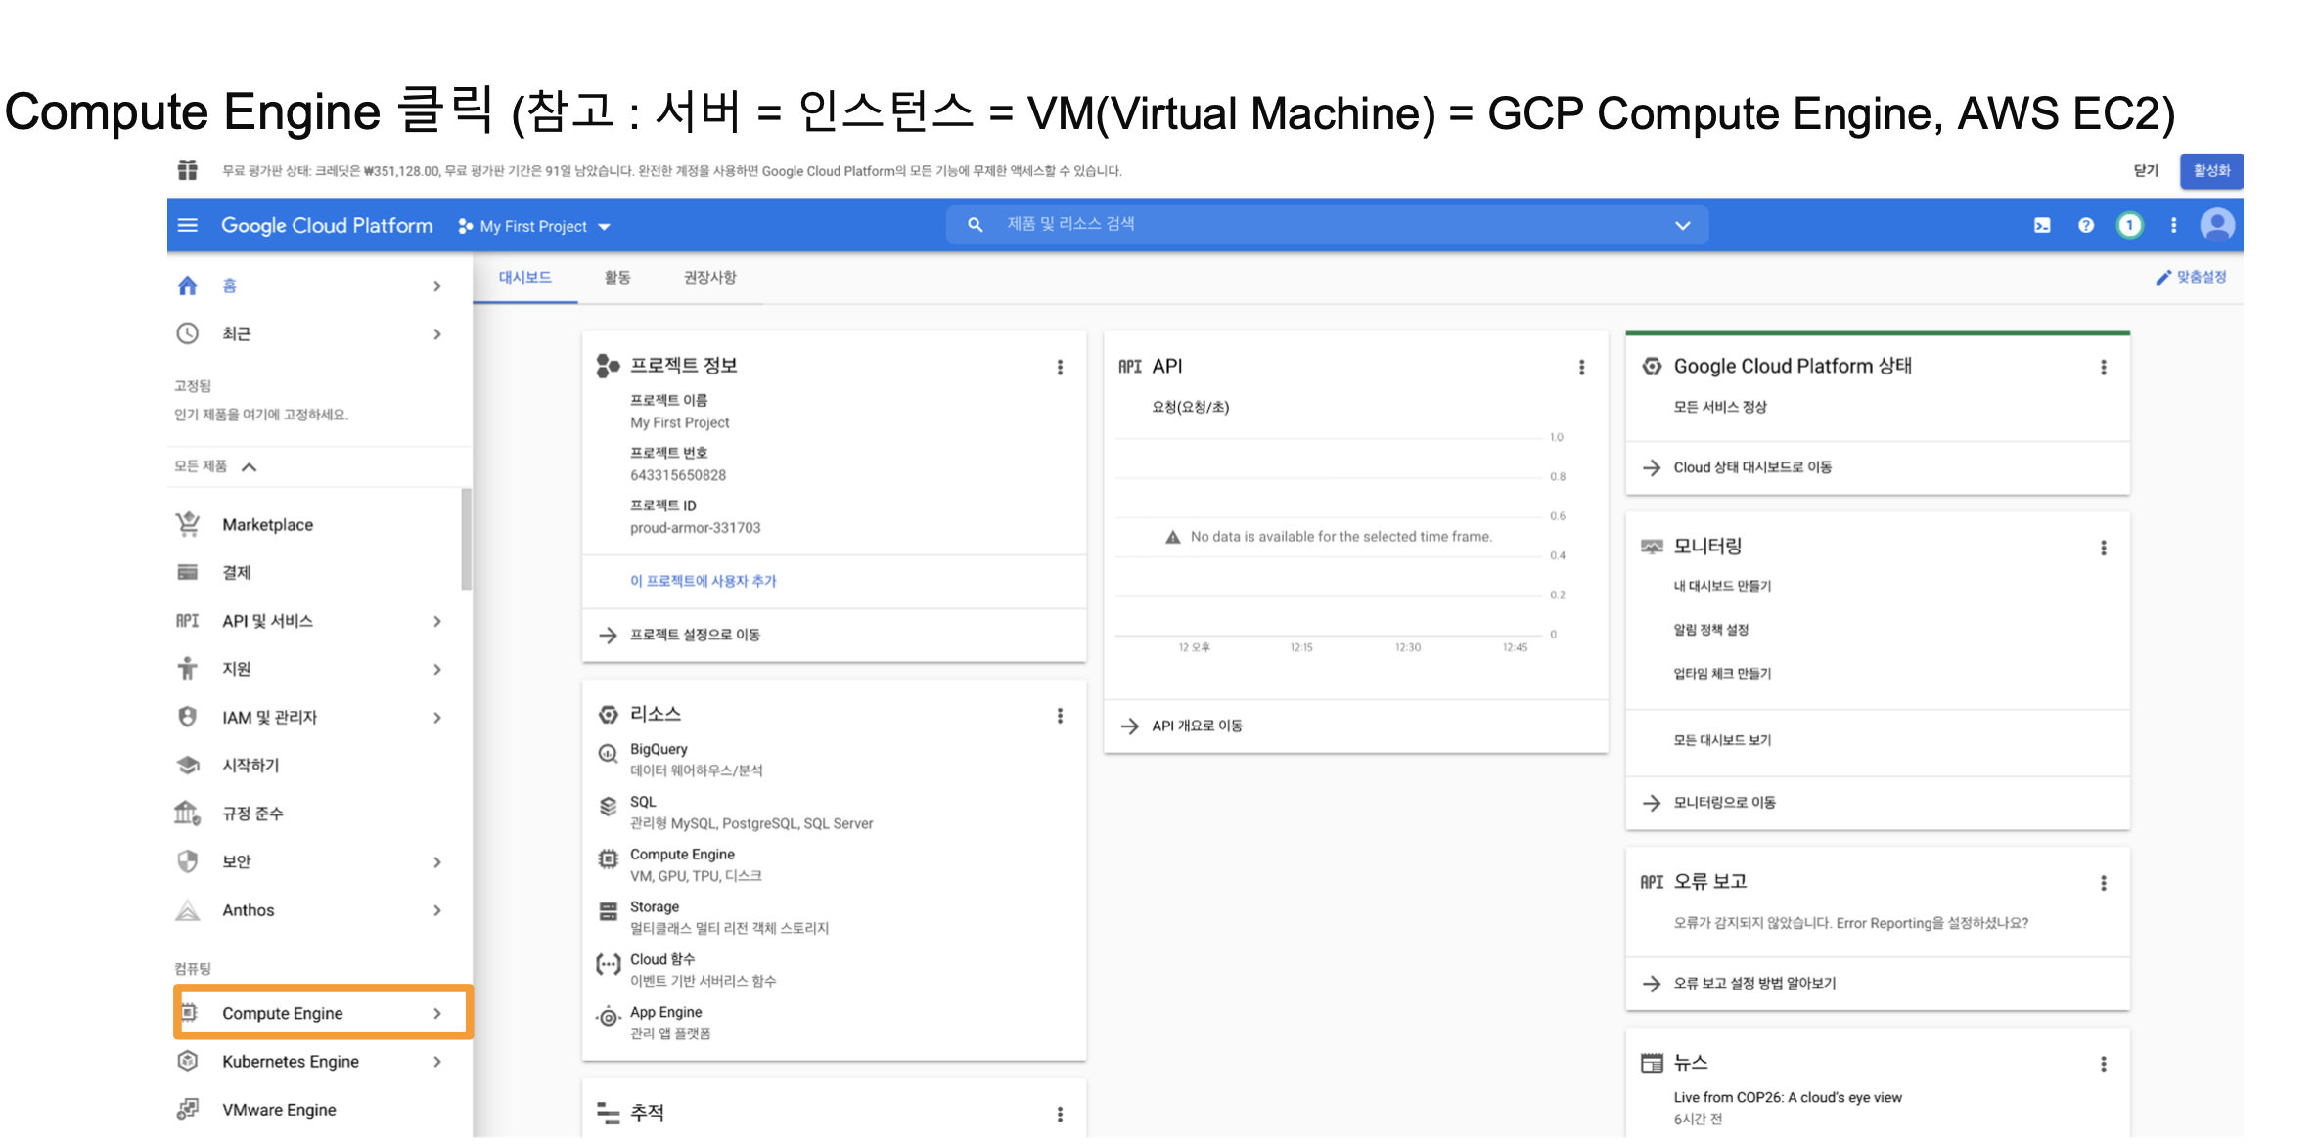This screenshot has height=1144, width=2317.
Task: Open notifications bell showing 1
Action: pos(2129,226)
